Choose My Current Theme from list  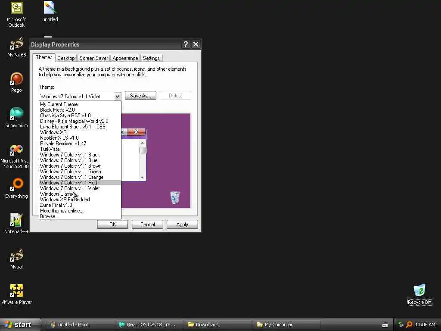tap(80, 104)
